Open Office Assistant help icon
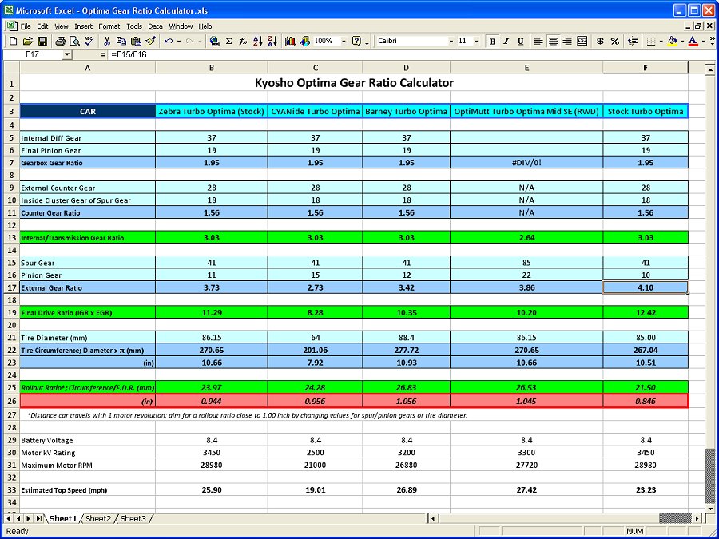Screen dimensions: 719x539 click(356, 42)
